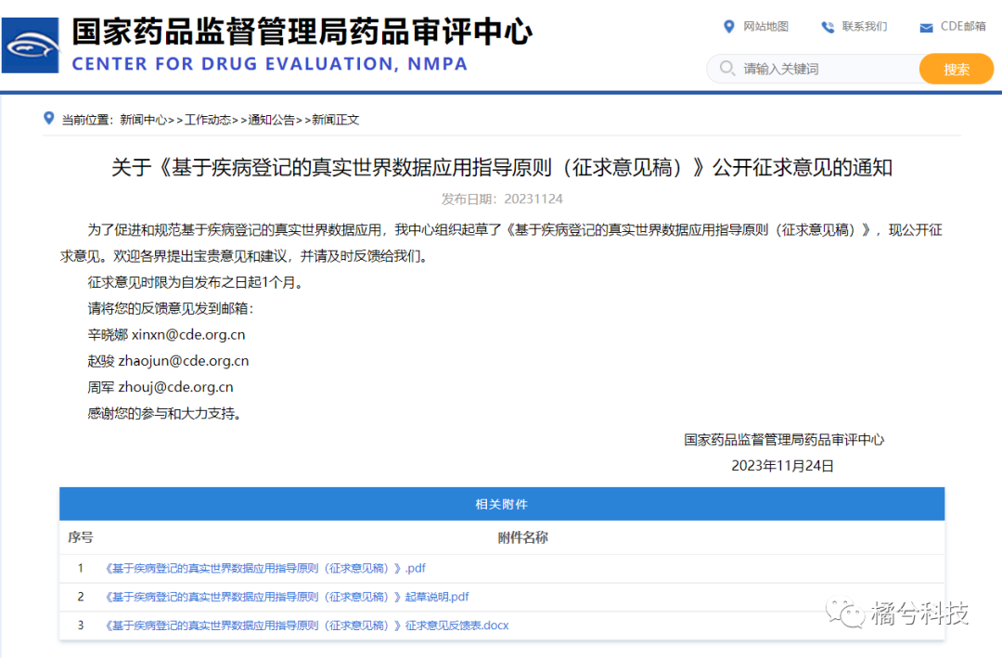Click the article headline about 征求意见的通知
1002x658 pixels.
(x=502, y=168)
